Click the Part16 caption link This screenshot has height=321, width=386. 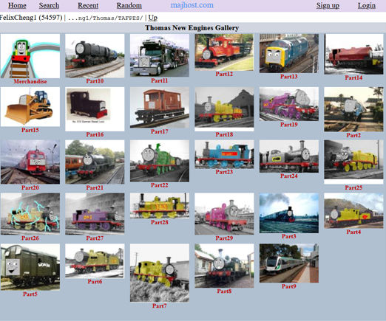(95, 134)
